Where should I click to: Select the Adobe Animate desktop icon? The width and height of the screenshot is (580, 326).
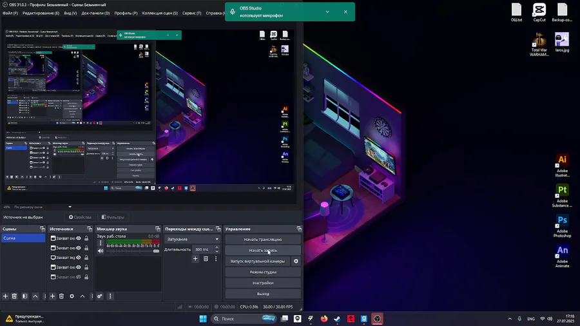(562, 256)
